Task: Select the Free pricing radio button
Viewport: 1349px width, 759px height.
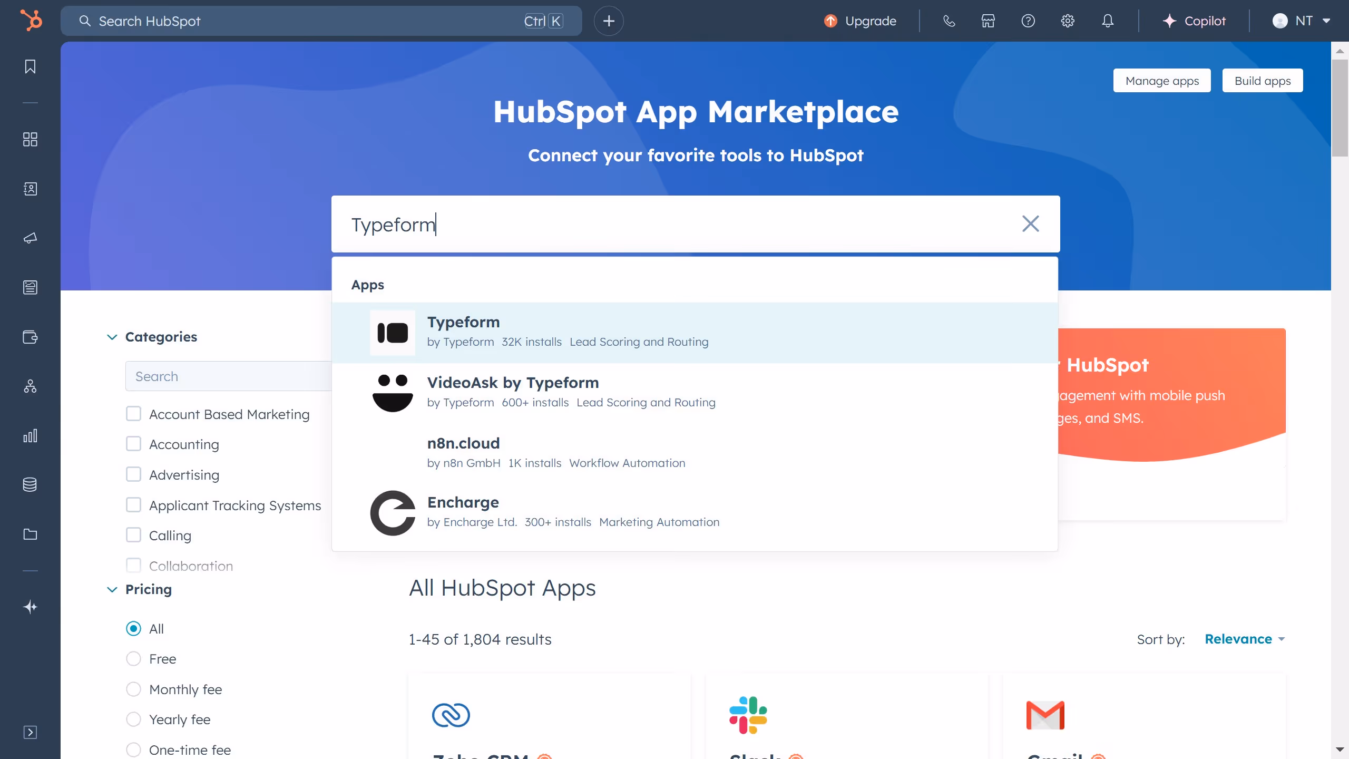Action: pos(134,658)
